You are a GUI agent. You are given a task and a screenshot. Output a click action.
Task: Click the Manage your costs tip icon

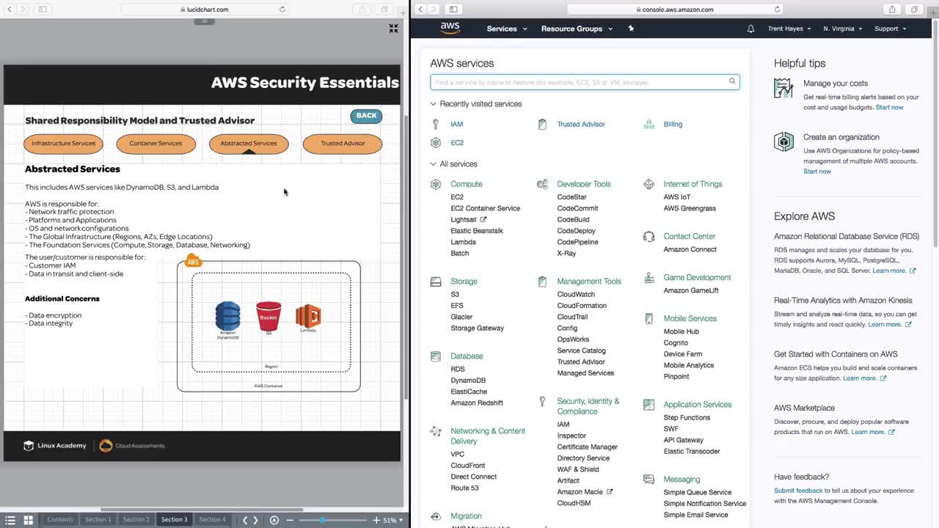click(x=783, y=88)
